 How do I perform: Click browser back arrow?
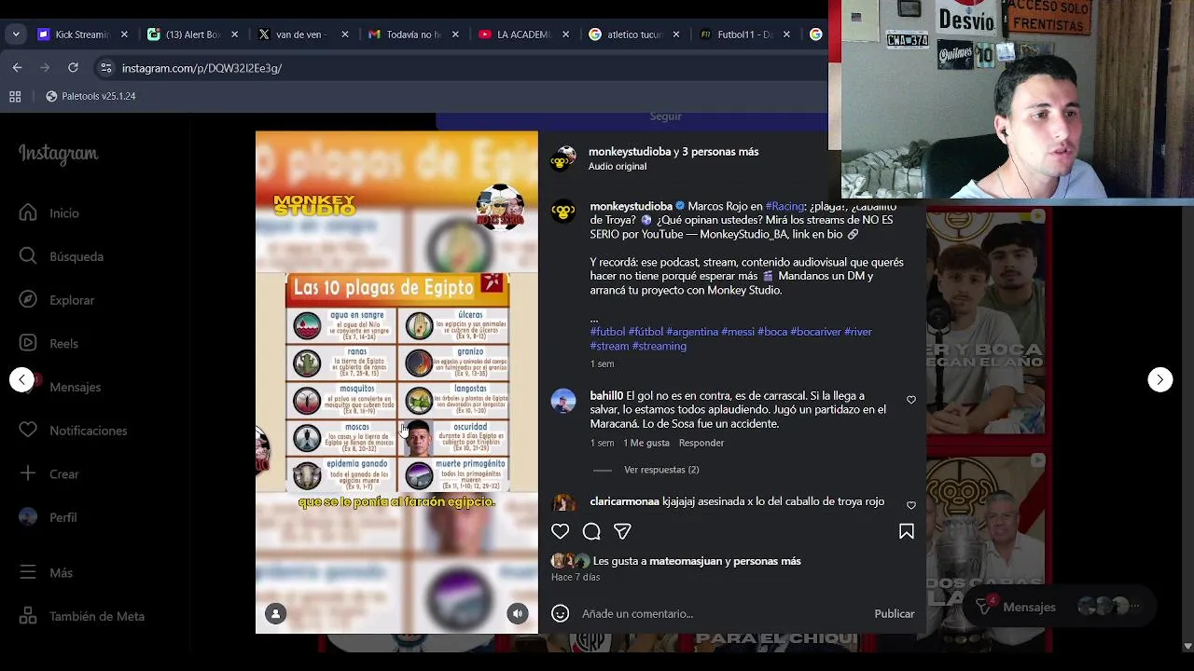click(17, 67)
